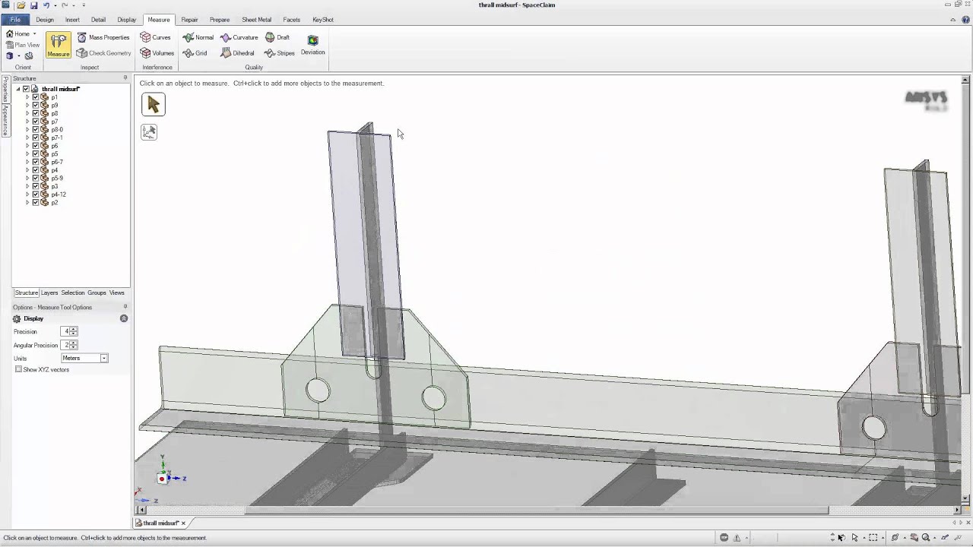
Task: Toggle visibility checkbox for thrall midsurf
Action: [26, 89]
